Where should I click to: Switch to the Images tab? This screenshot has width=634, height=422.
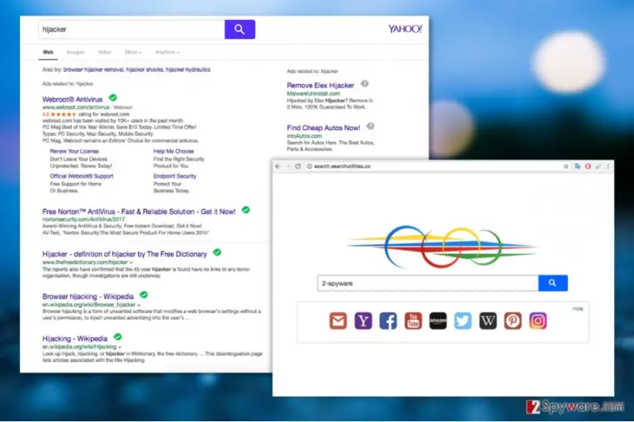click(x=76, y=52)
